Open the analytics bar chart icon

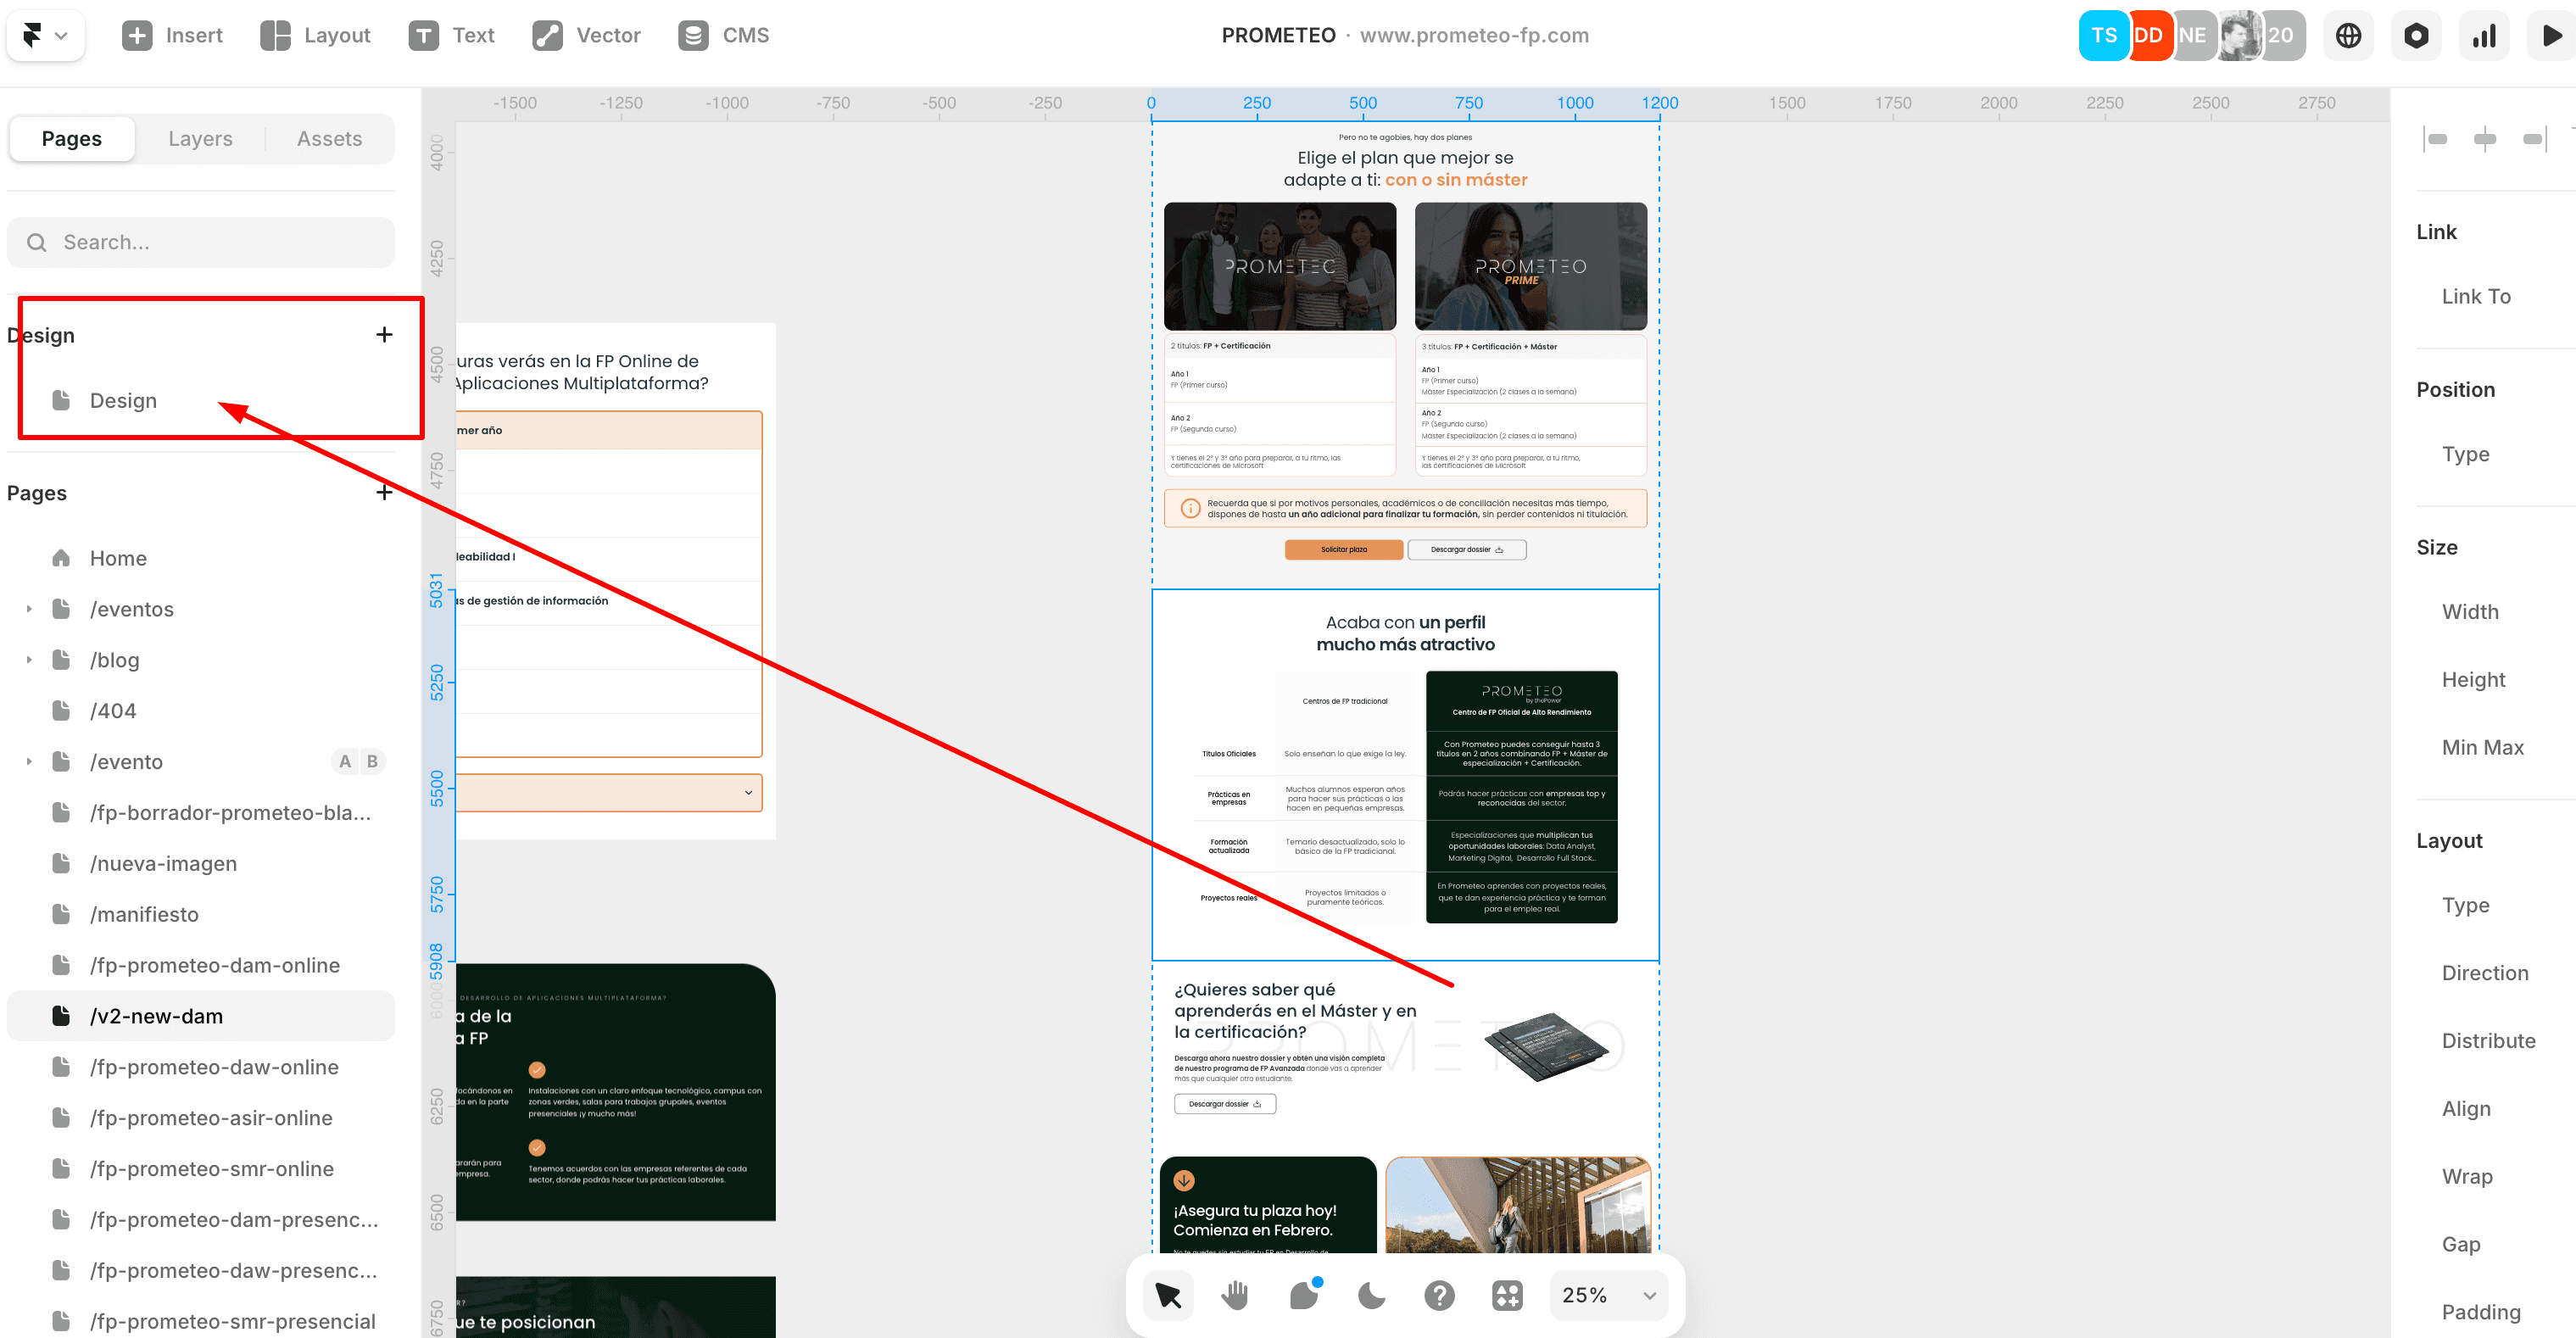pos(2484,36)
